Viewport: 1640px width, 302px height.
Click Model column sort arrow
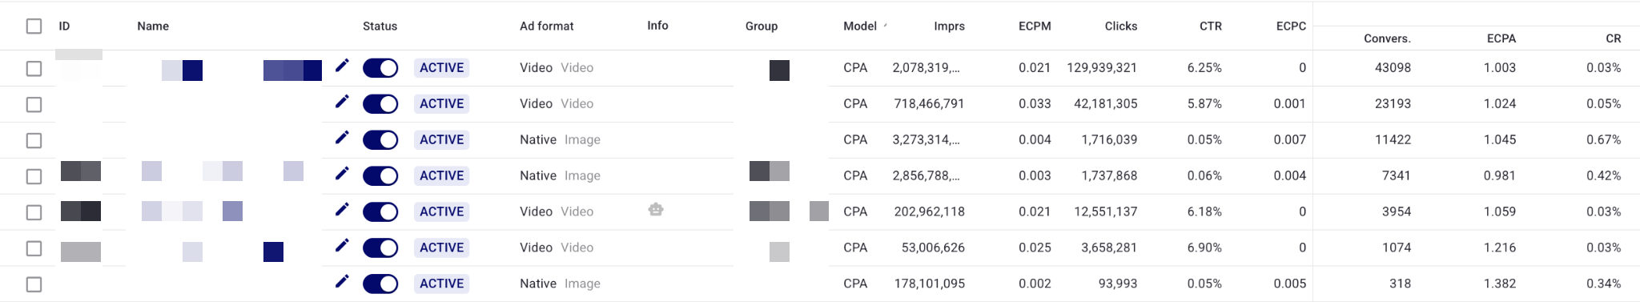pos(885,26)
